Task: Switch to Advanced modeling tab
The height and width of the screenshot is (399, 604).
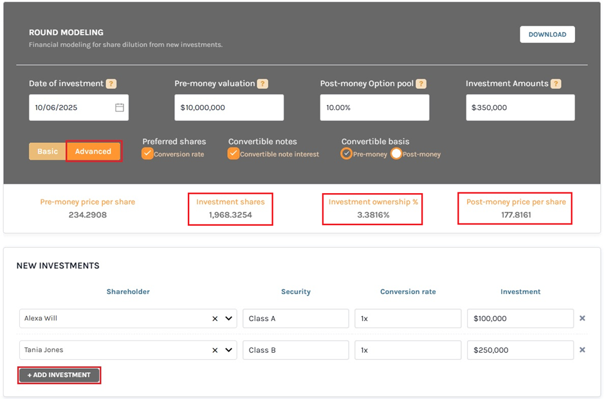Action: click(x=93, y=151)
